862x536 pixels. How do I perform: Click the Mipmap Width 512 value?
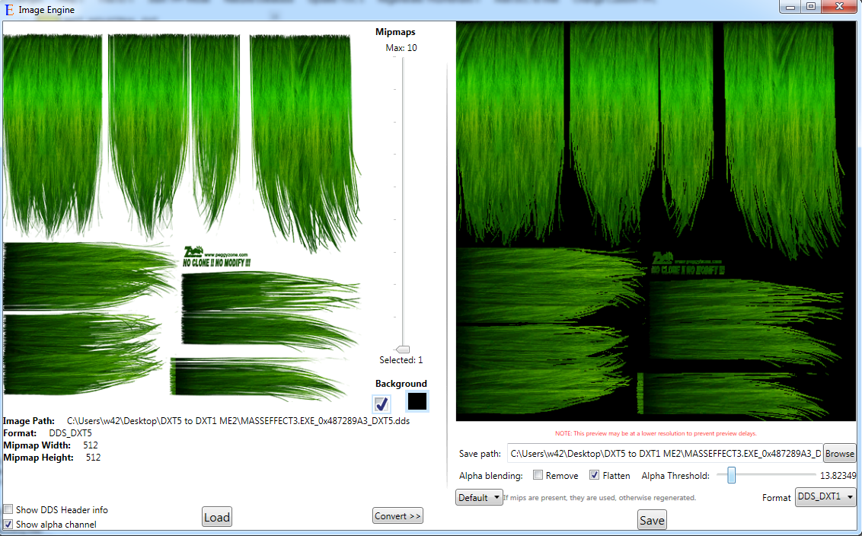point(90,445)
